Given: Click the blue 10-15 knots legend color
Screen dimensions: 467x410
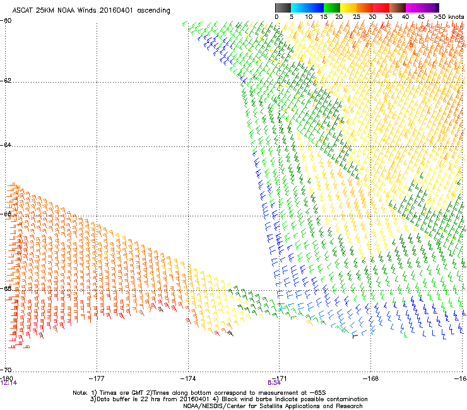Looking at the screenshot, I should coord(316,8).
